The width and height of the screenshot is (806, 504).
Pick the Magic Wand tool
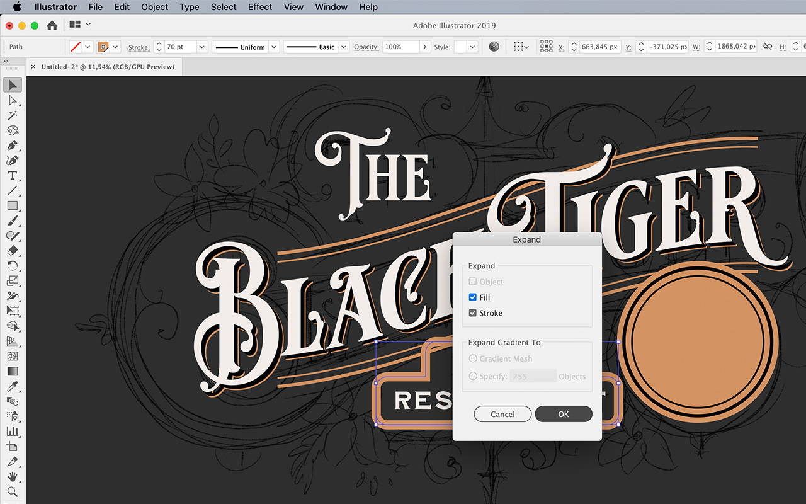point(13,115)
